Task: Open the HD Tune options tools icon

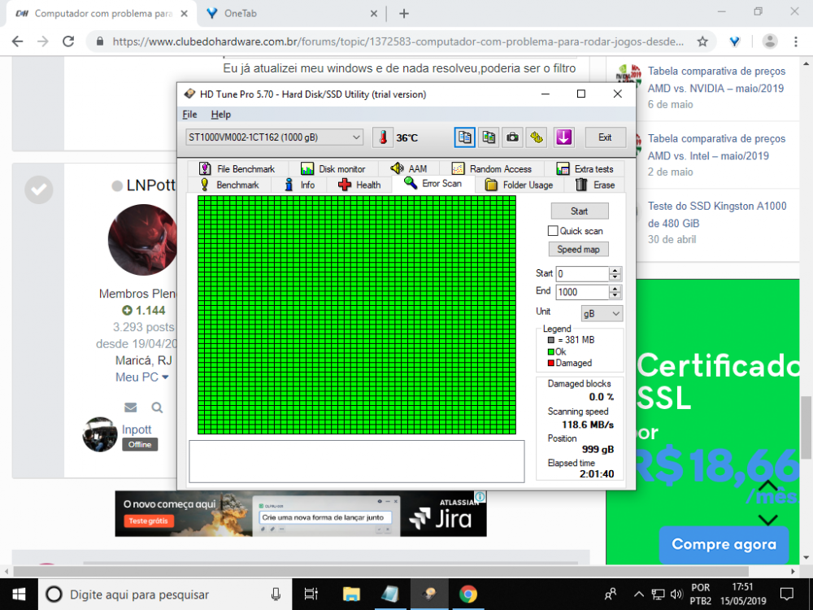Action: point(537,137)
